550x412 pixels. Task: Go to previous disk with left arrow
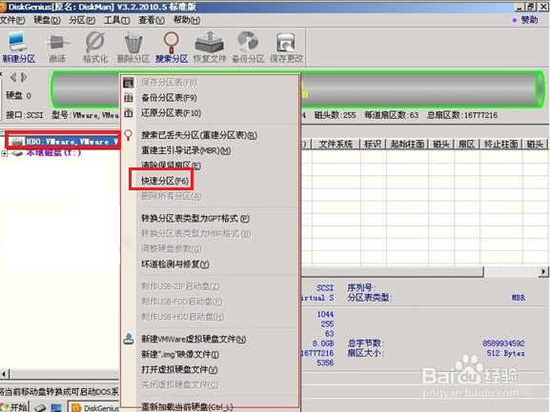point(13,77)
